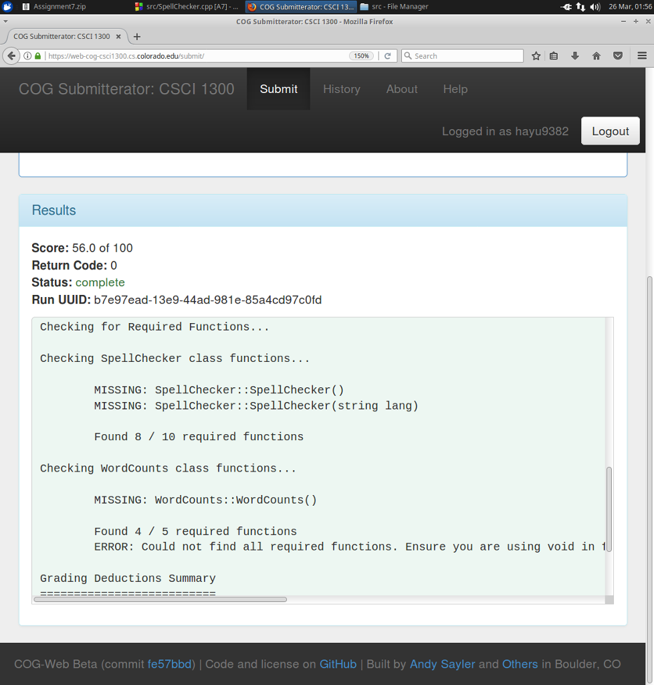Image resolution: width=654 pixels, height=685 pixels.
Task: Open the Andy Sayler link in footer
Action: [442, 664]
